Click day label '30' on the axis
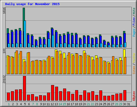 (x=124, y=104)
